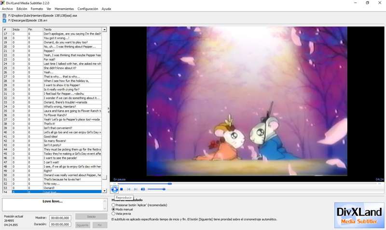Open the Configuración menu
The height and width of the screenshot is (230, 386).
(88, 9)
